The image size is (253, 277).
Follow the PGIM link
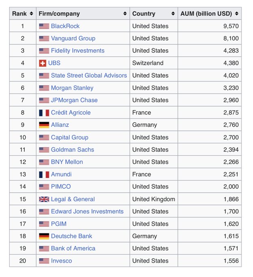pyautogui.click(x=58, y=224)
